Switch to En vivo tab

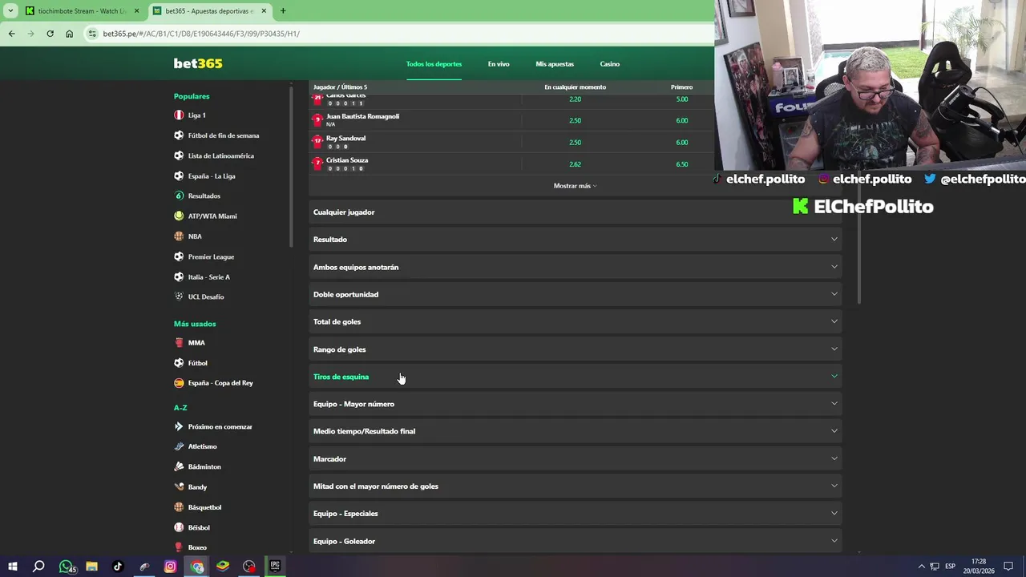coord(499,64)
